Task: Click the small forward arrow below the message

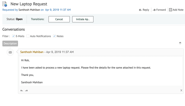Action: coord(26,91)
